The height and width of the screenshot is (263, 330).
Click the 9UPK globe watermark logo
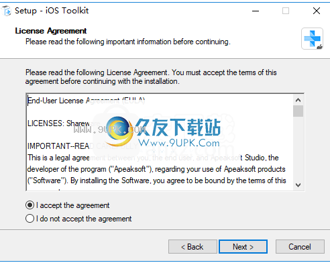[x=119, y=131]
